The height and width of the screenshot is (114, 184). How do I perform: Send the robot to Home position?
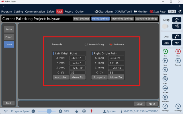[x=165, y=70]
